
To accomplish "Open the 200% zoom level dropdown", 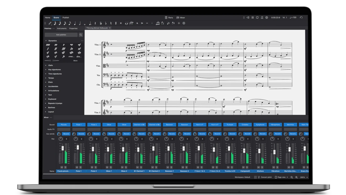I will 304,177.
